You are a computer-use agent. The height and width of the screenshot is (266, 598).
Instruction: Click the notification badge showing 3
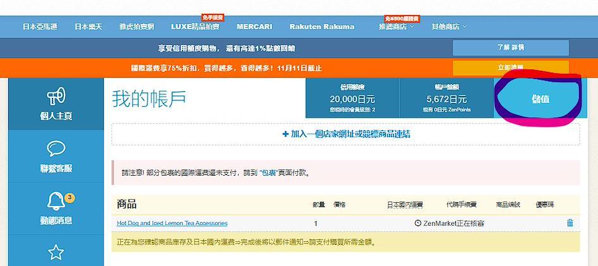click(x=70, y=198)
